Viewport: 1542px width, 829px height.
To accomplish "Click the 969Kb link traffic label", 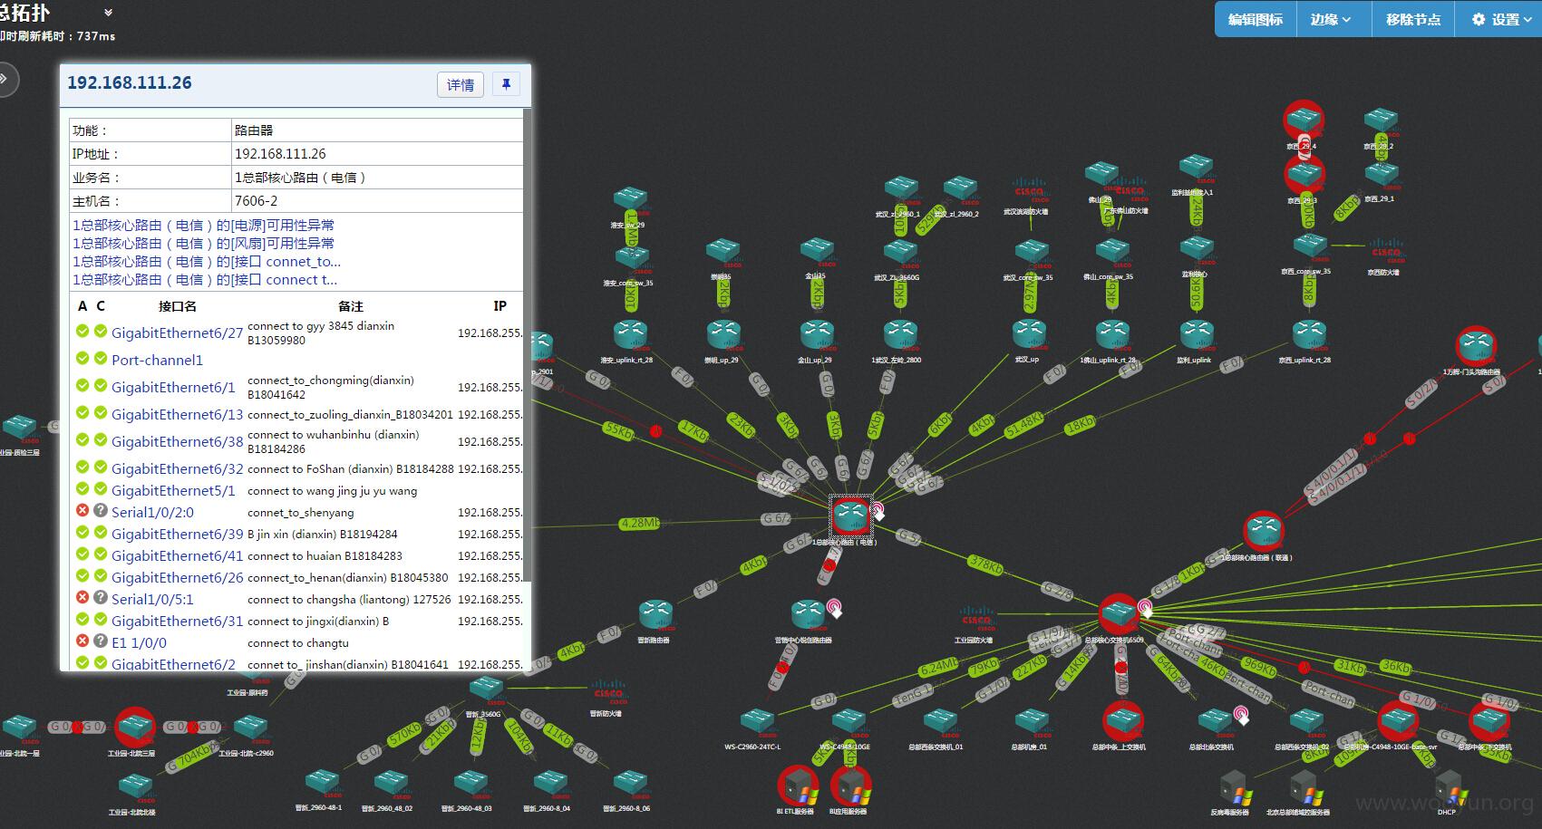I will 1258,669.
